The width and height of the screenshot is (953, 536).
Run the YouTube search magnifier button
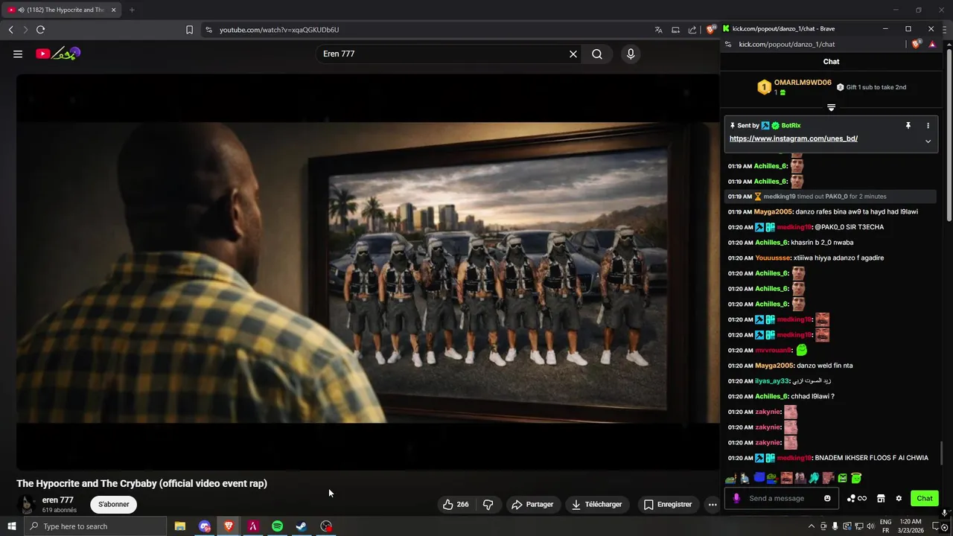tap(597, 54)
